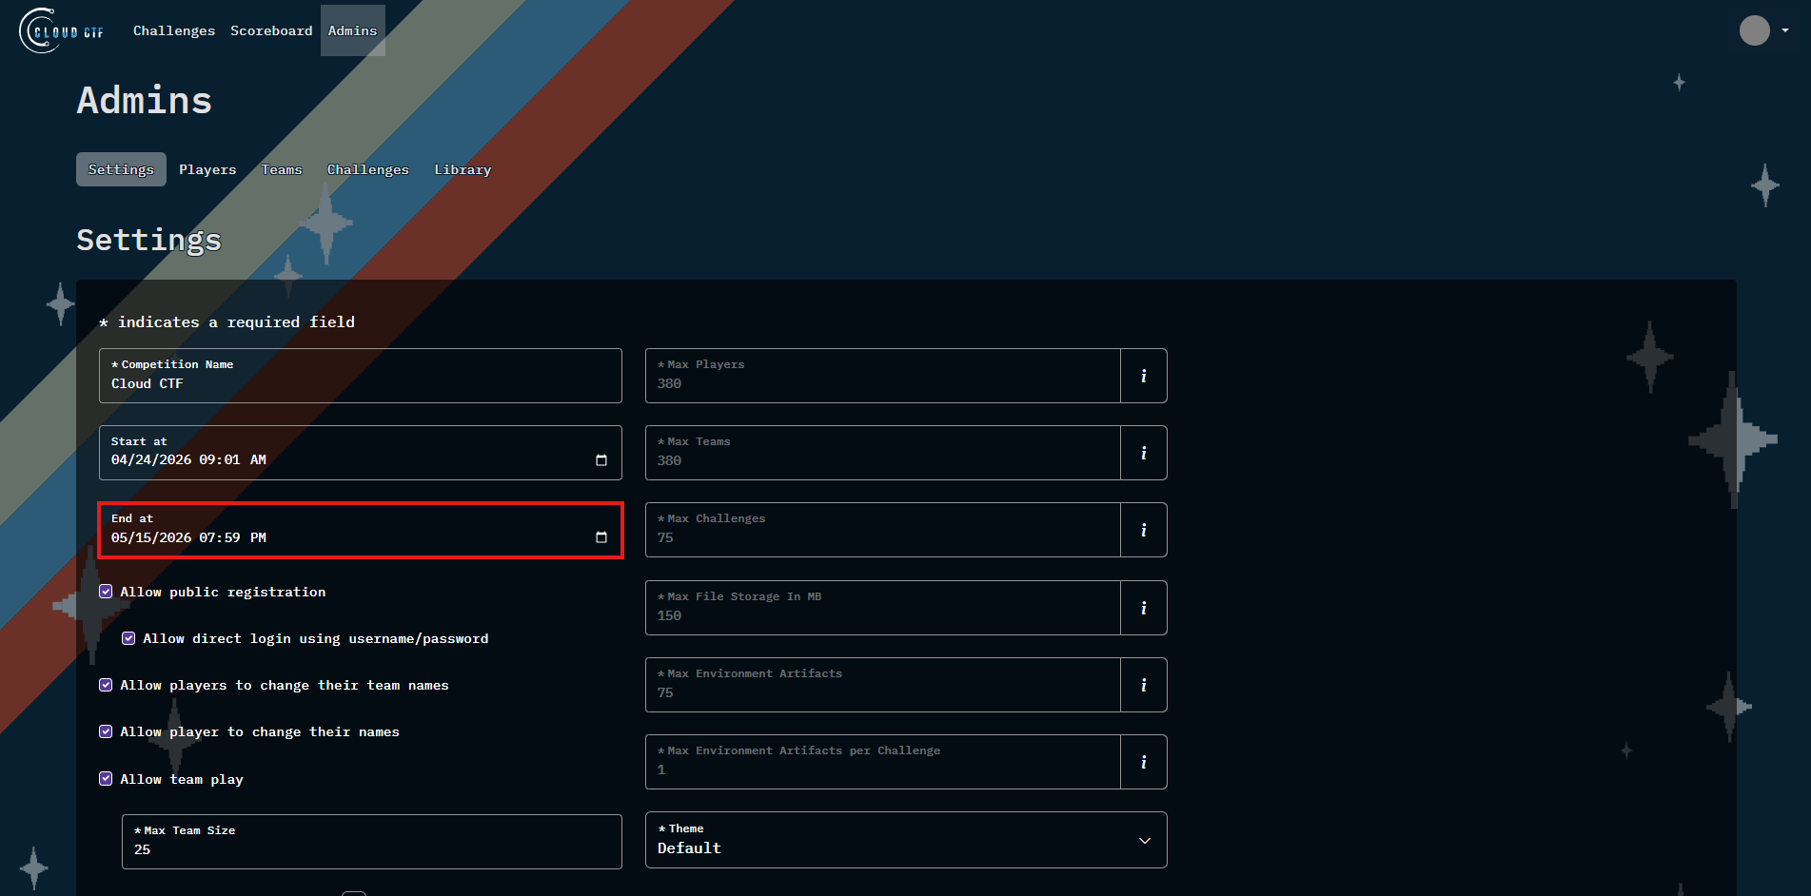Viewport: 1811px width, 896px height.
Task: Open the Theme dropdown
Action: pyautogui.click(x=906, y=840)
